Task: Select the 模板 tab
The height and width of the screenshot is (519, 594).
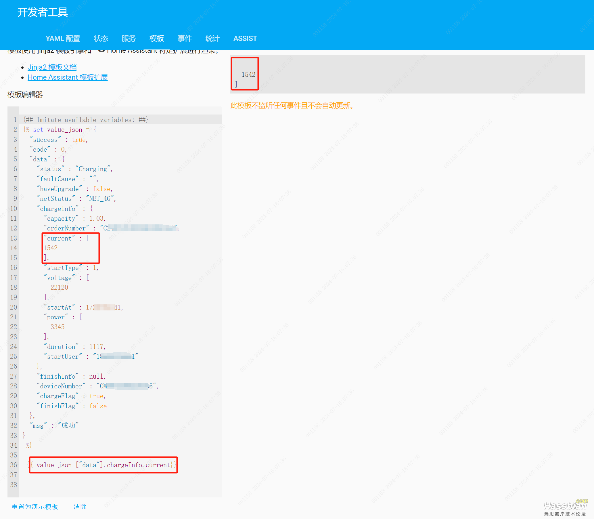Action: click(x=157, y=38)
